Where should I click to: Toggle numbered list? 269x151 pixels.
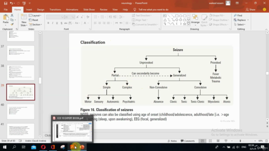tap(102, 17)
